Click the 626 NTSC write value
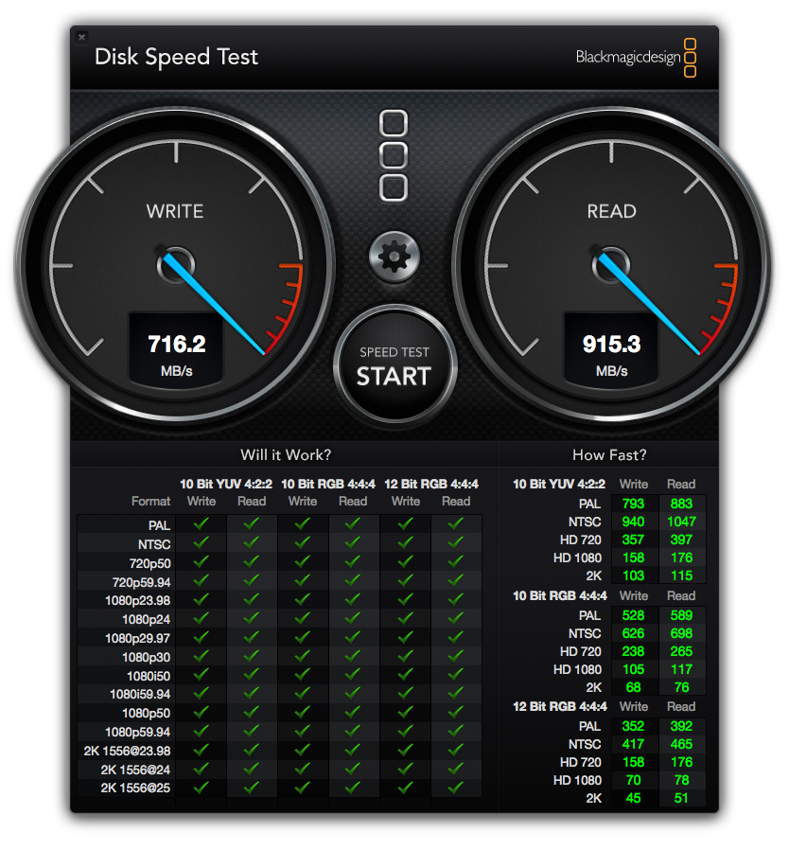Screen dimensions: 789x850 point(634,633)
